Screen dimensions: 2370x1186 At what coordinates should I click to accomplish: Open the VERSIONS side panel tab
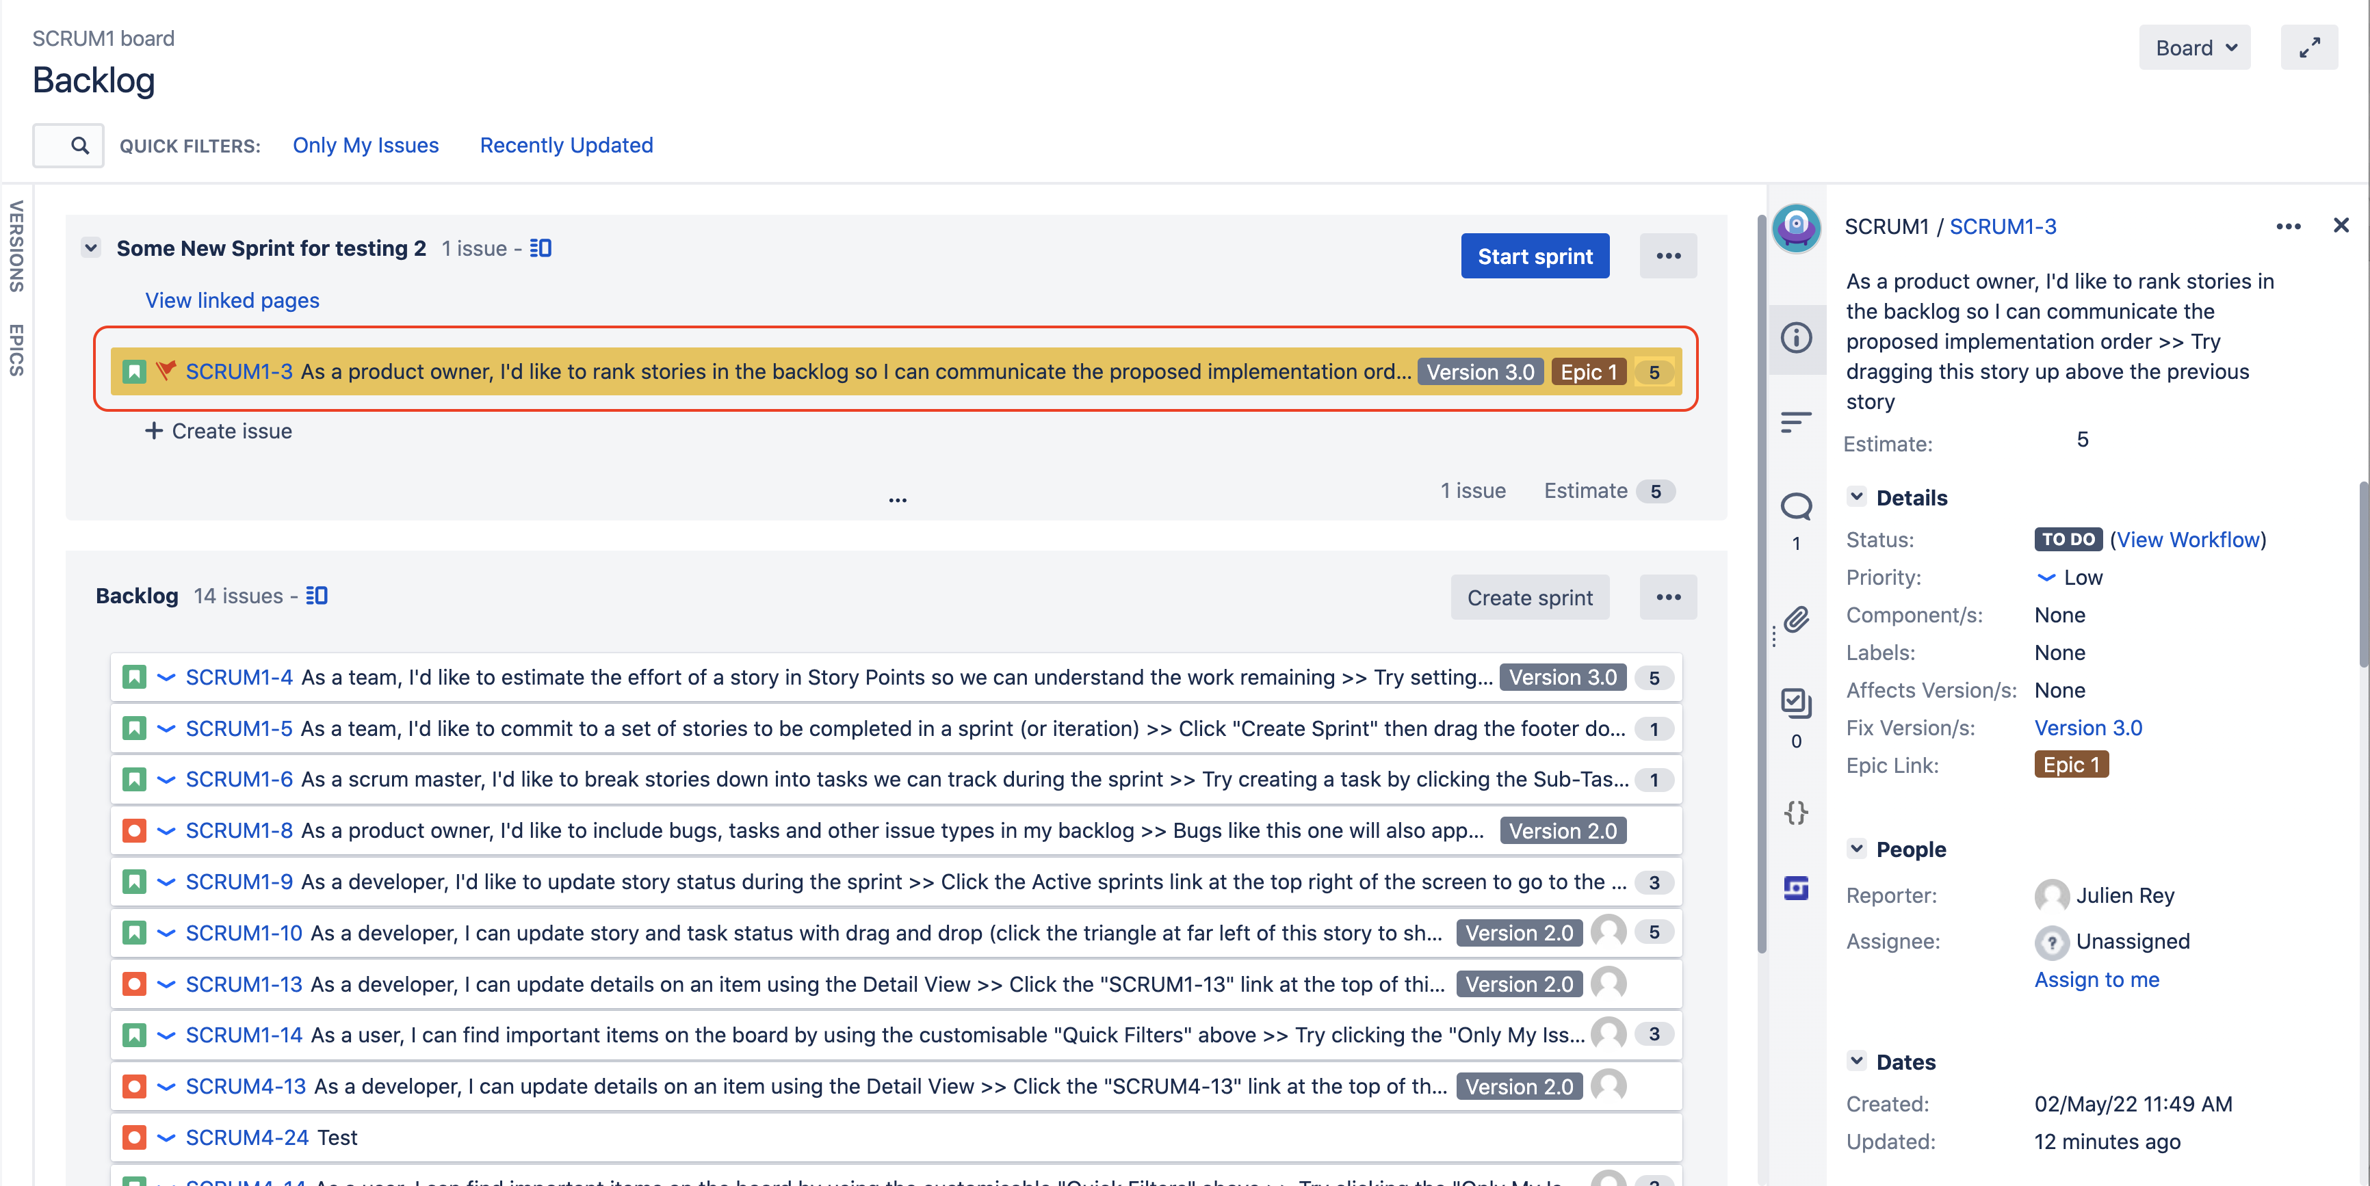[16, 247]
